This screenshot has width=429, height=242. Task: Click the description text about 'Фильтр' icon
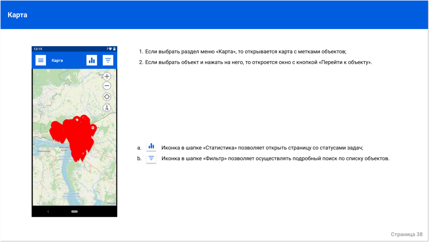(x=275, y=158)
